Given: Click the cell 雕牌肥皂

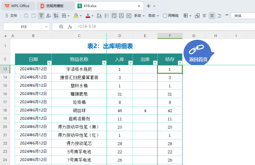Looking at the screenshot, I should (x=79, y=94).
